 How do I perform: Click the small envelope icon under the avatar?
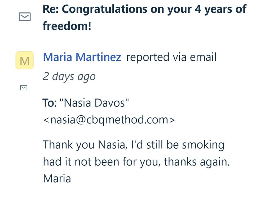(24, 88)
